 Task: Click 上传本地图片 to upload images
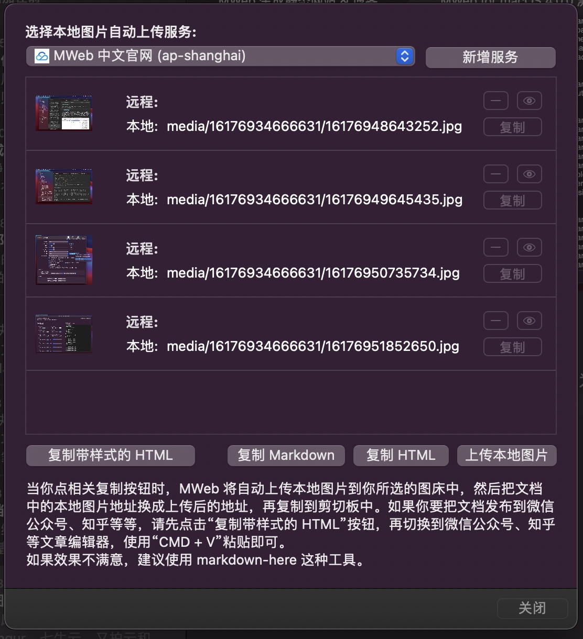click(506, 455)
